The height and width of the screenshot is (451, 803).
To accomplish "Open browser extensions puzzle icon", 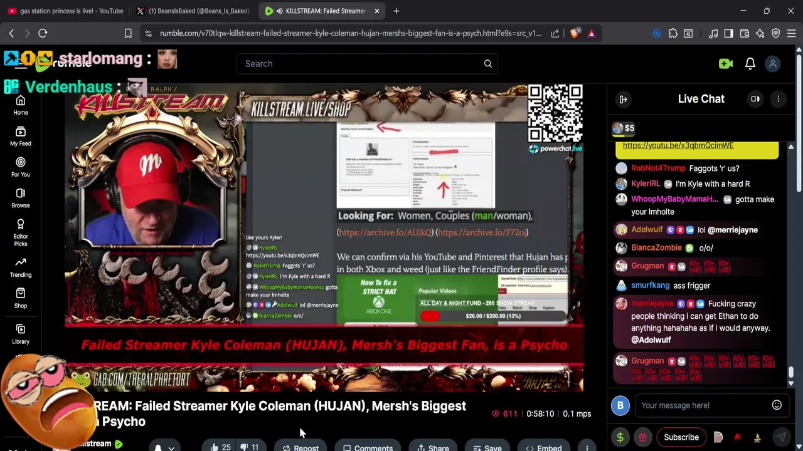I will (673, 33).
